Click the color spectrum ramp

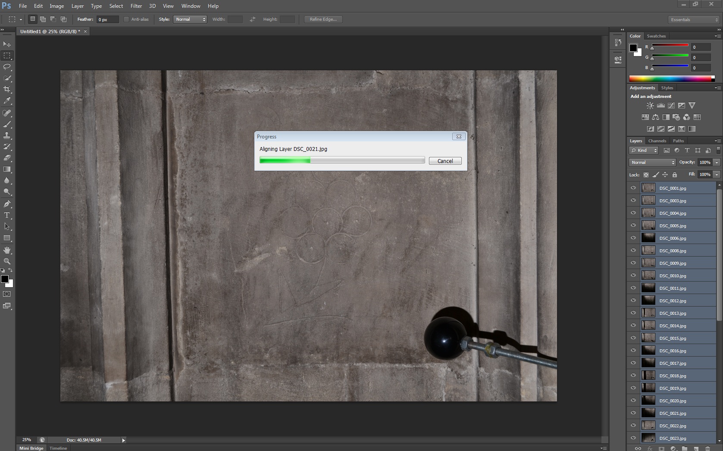[x=670, y=78]
